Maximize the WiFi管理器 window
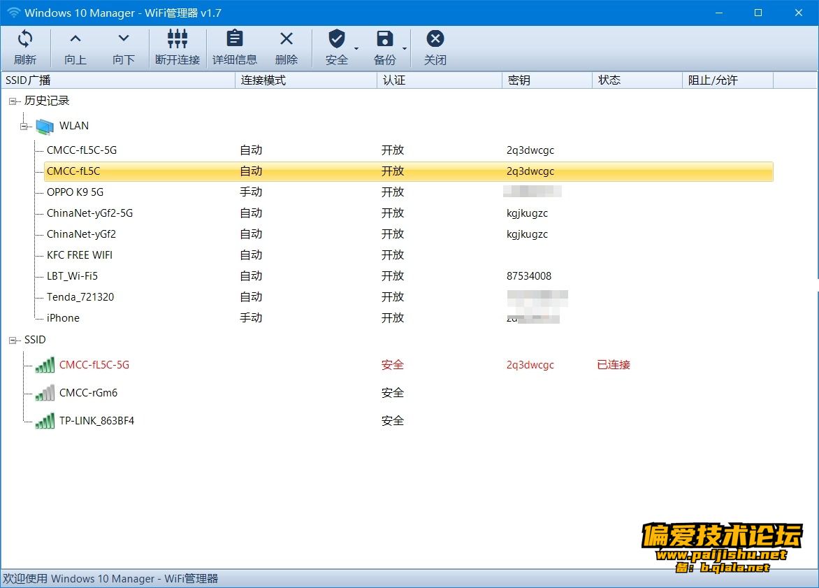 758,13
